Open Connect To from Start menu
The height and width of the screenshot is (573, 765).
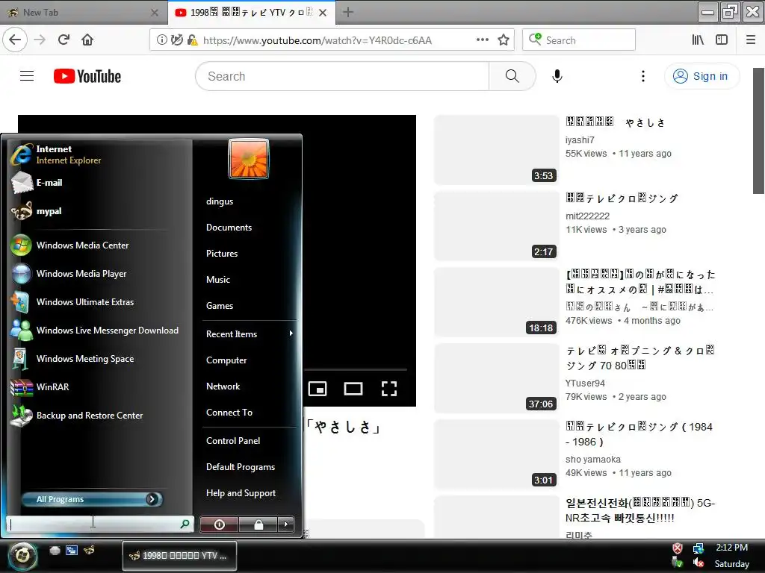[x=229, y=413]
